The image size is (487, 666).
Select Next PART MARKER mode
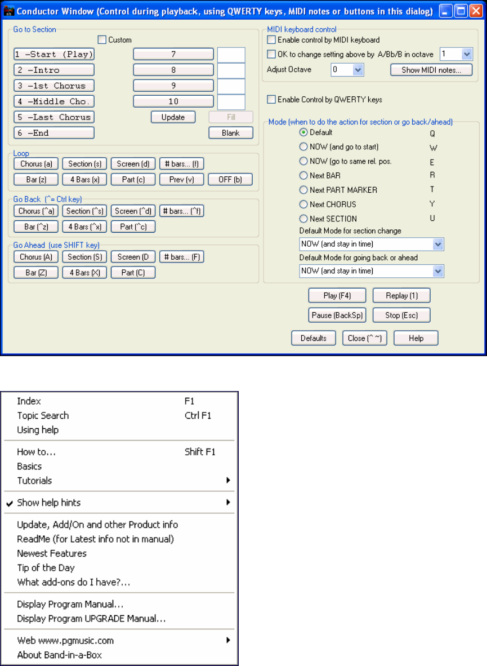(x=303, y=190)
